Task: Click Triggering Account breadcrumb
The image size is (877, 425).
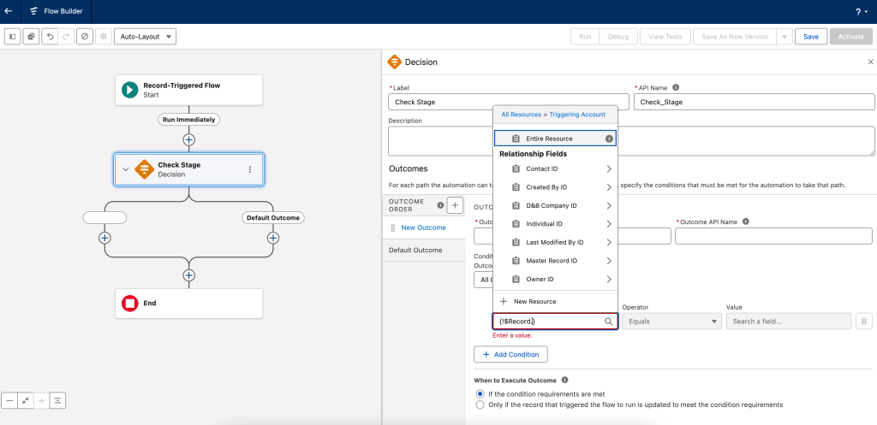Action: (577, 115)
